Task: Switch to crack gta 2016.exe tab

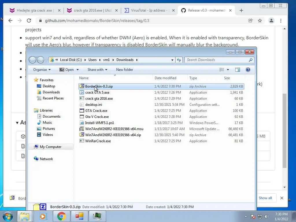Action: pyautogui.click(x=92, y=10)
